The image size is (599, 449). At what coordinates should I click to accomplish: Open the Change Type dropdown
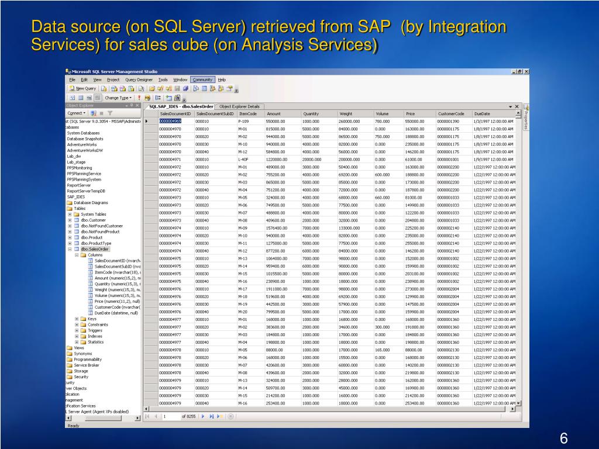coord(118,98)
